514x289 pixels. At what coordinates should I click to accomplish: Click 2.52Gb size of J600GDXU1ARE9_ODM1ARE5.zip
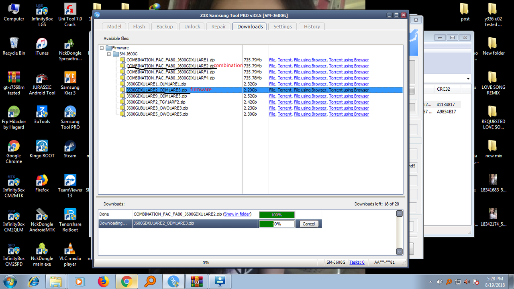[250, 96]
